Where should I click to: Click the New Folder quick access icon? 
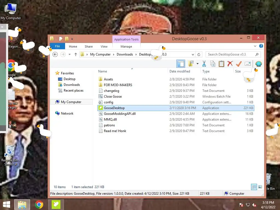pos(67,39)
